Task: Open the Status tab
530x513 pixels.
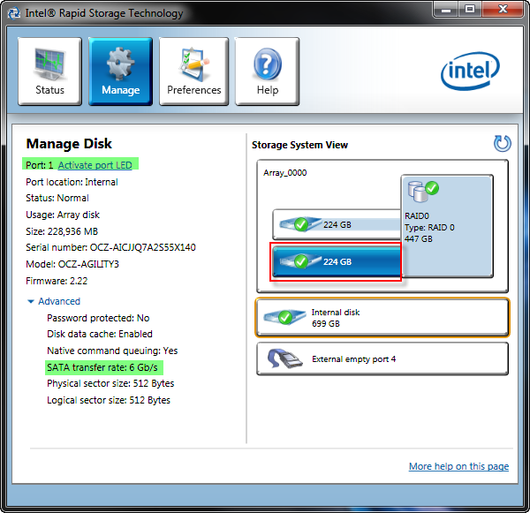Action: [x=49, y=72]
